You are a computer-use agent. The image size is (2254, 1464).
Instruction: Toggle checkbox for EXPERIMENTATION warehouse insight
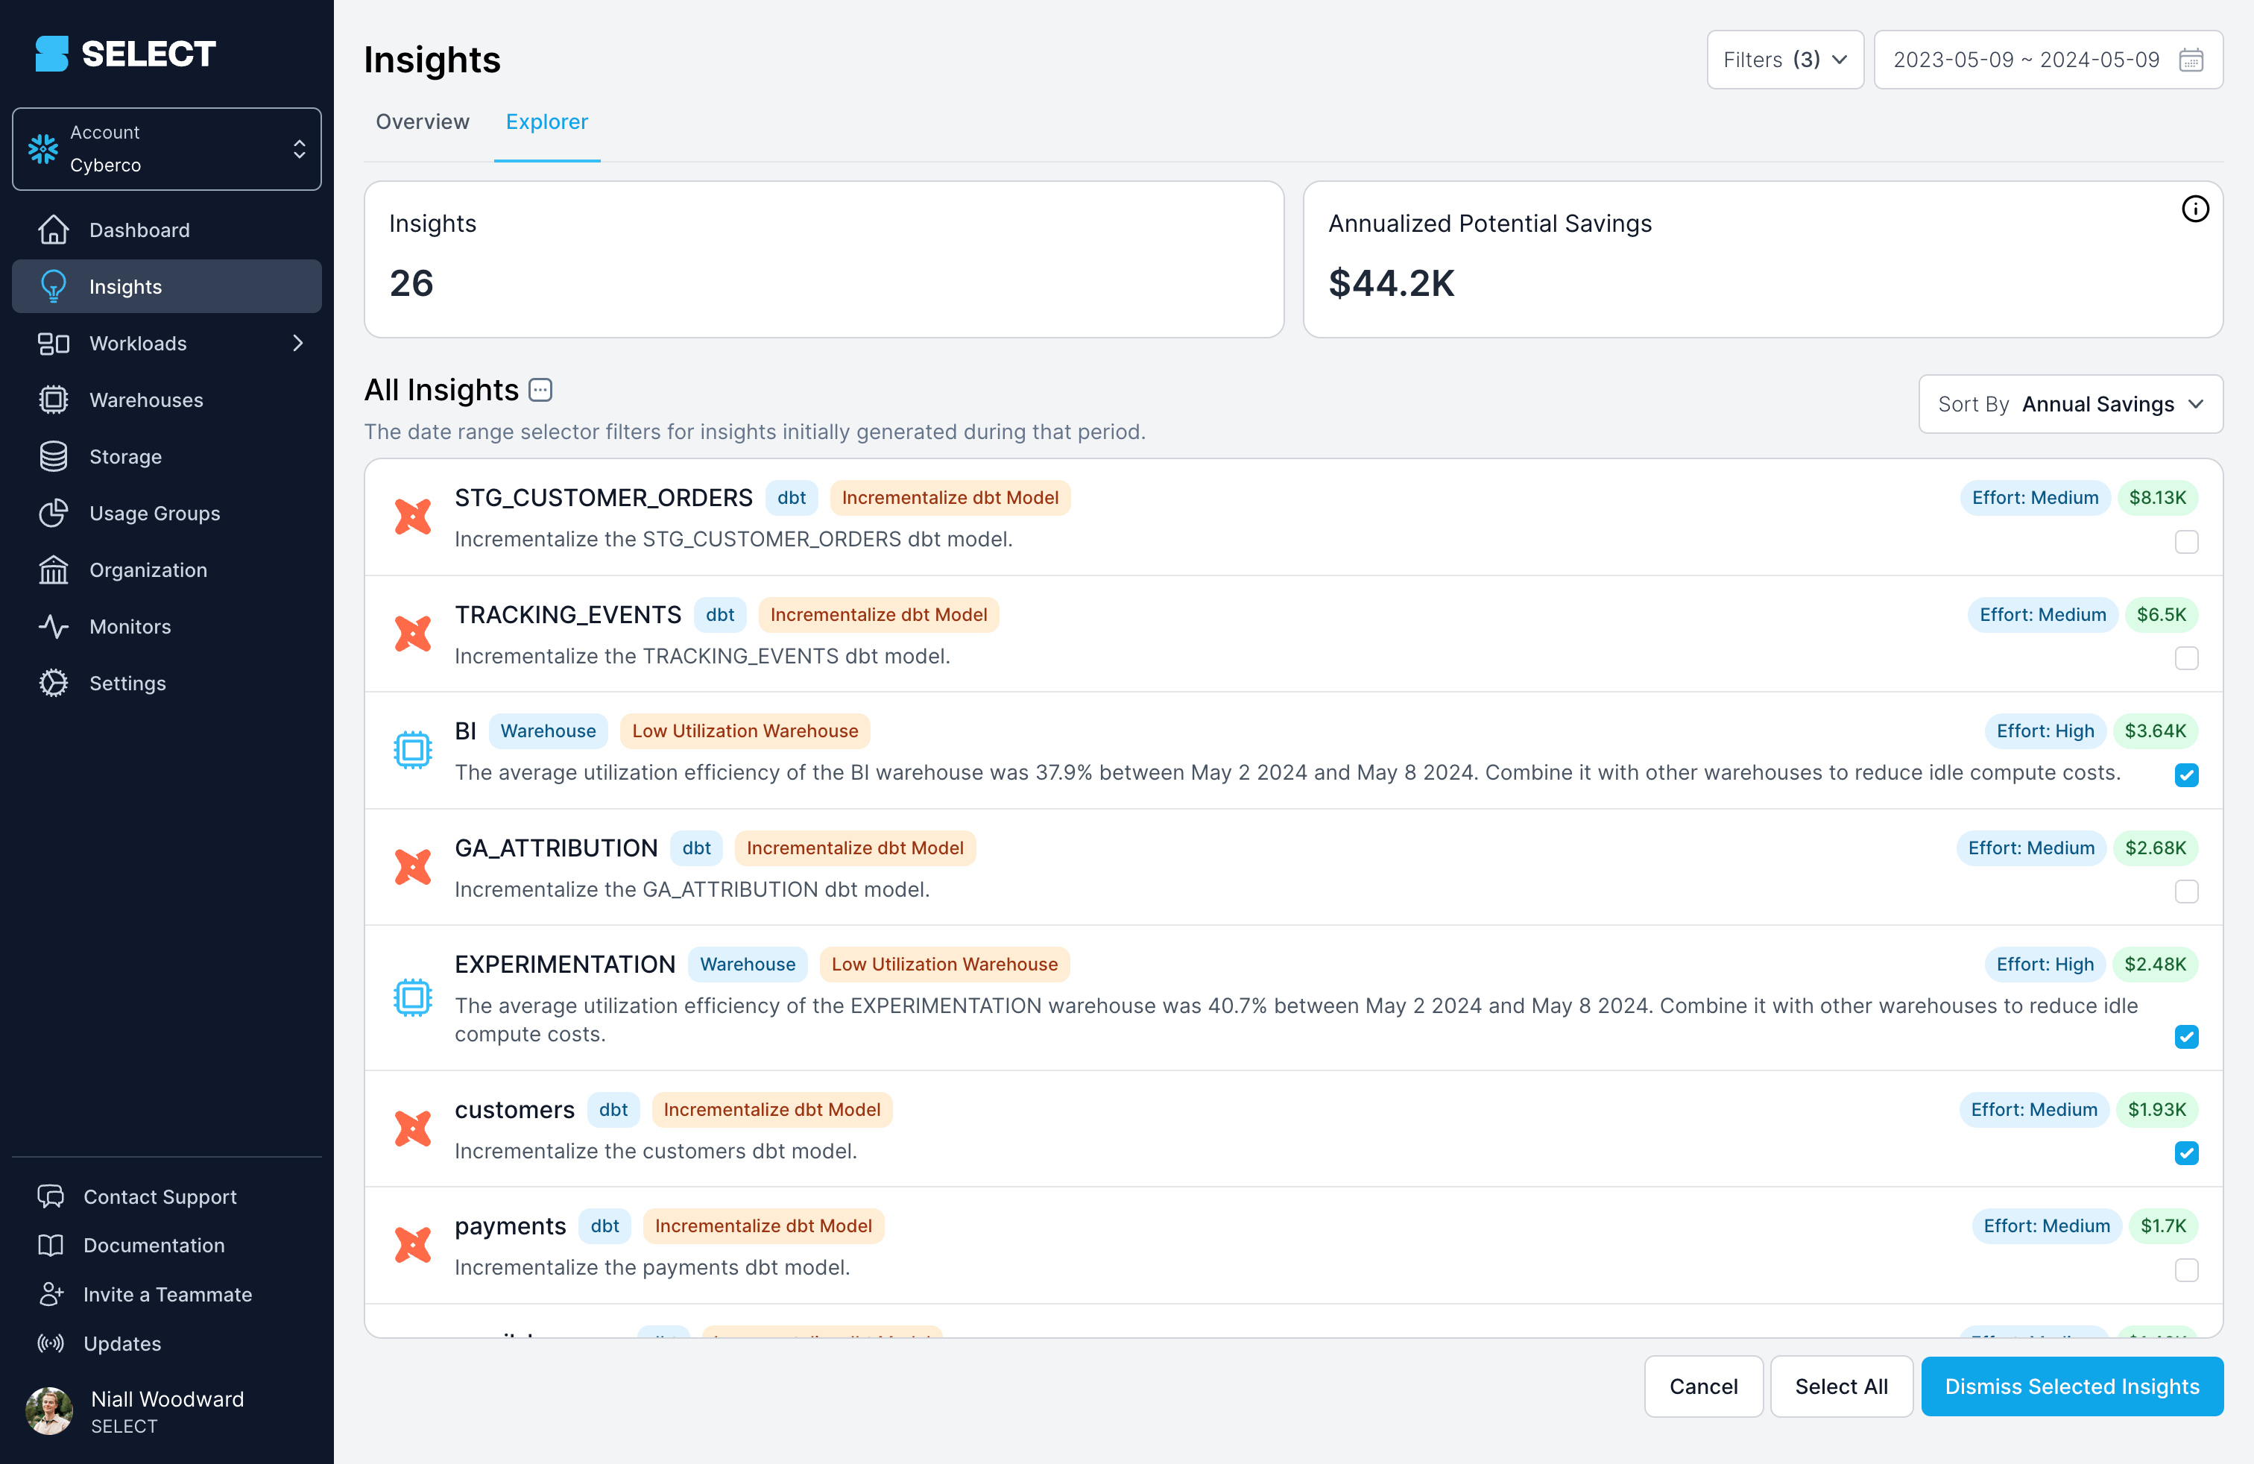pos(2187,1035)
